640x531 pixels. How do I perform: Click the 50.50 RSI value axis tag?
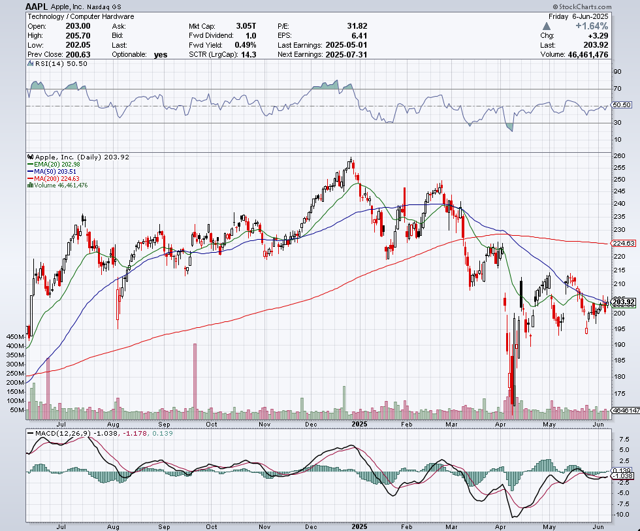point(622,105)
